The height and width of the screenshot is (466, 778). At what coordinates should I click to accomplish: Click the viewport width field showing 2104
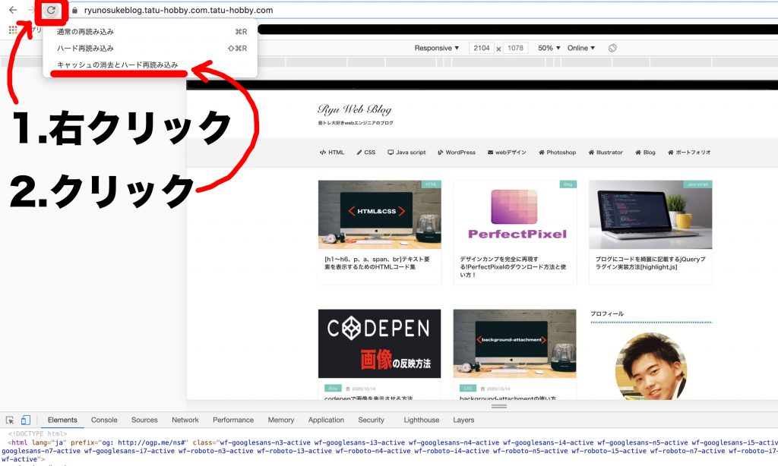(x=481, y=48)
